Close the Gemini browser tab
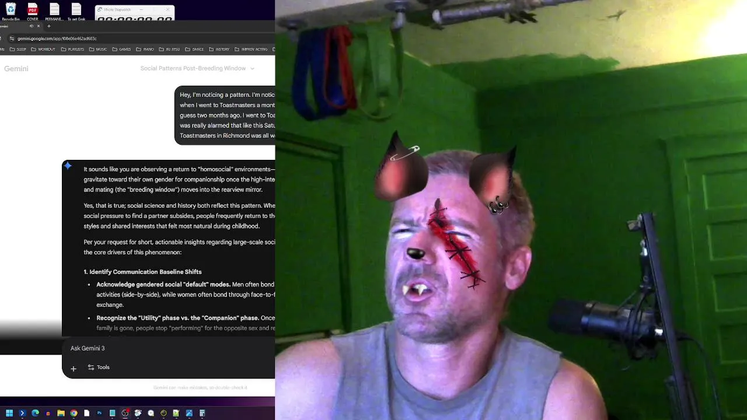The height and width of the screenshot is (420, 747). tap(39, 26)
